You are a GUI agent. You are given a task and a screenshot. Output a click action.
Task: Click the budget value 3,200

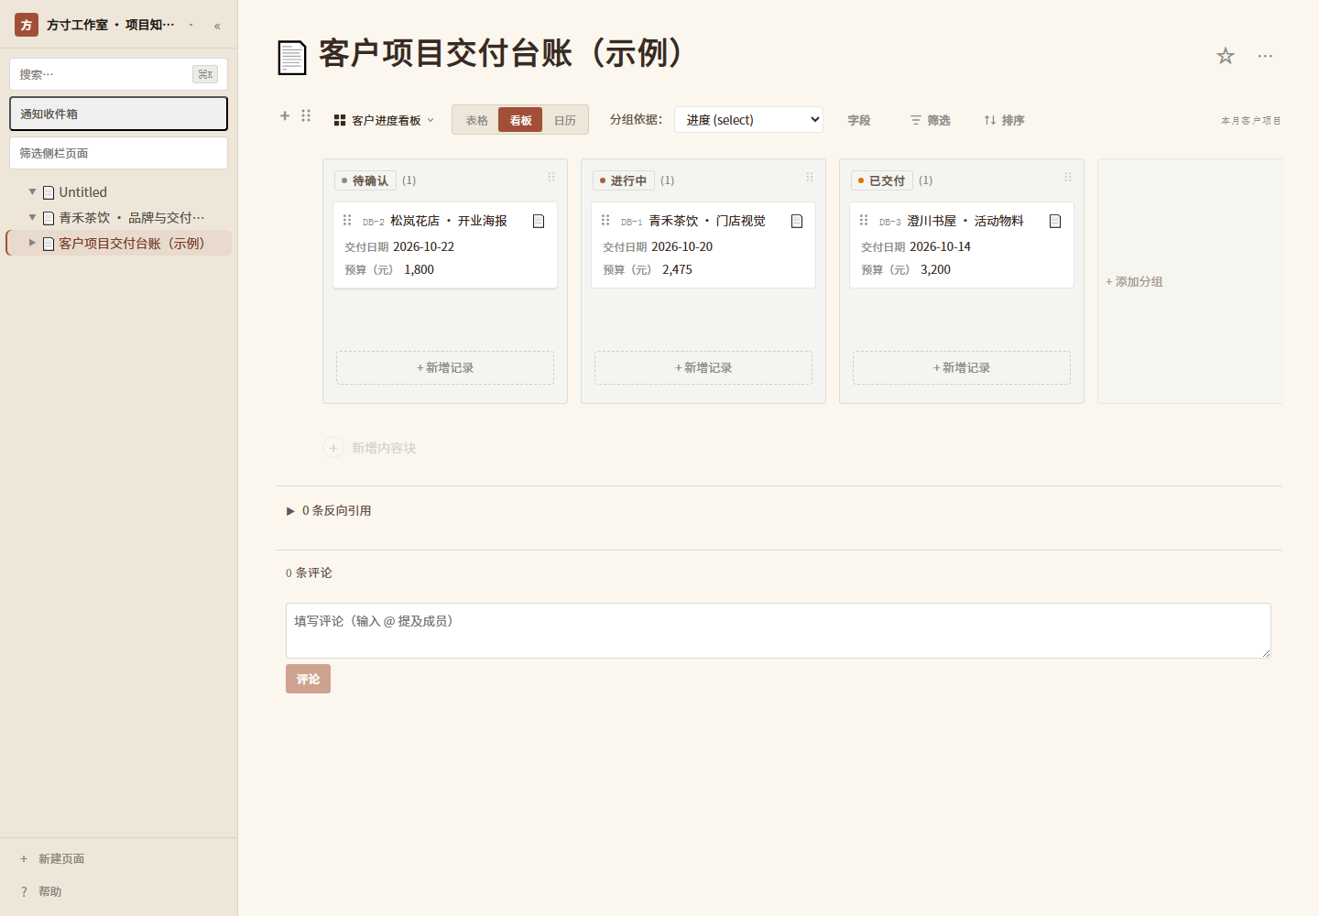tap(935, 269)
